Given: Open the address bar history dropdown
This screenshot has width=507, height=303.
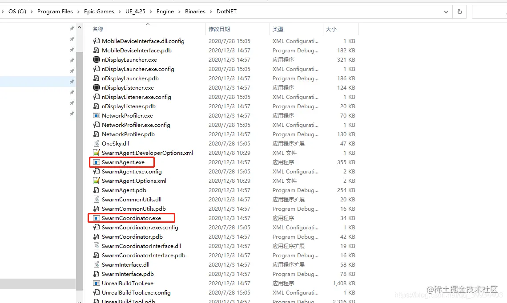Looking at the screenshot, I should tap(446, 12).
